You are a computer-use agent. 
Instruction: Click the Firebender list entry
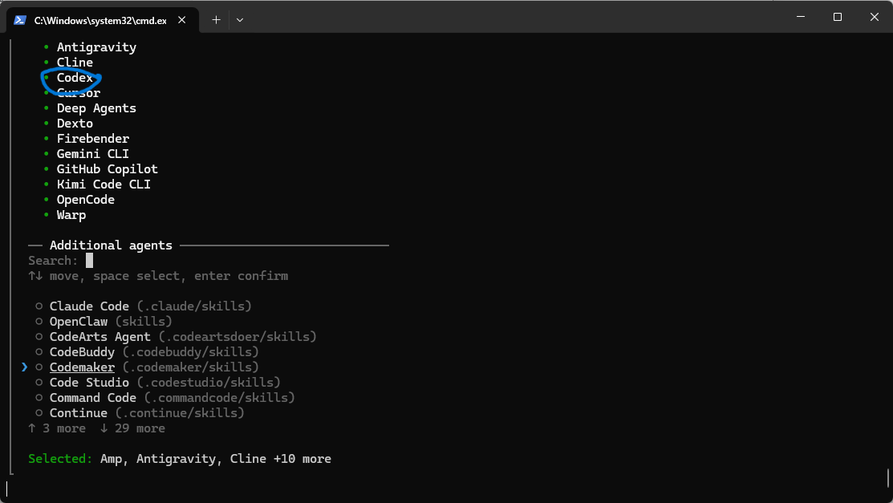click(x=93, y=139)
